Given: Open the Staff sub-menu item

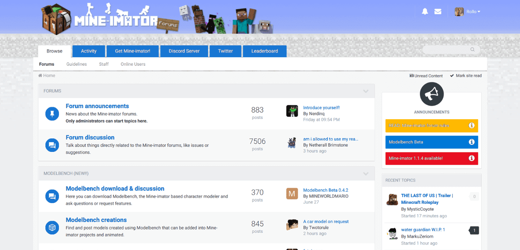Looking at the screenshot, I should 104,64.
